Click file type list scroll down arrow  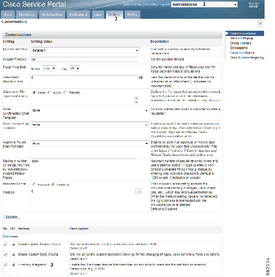point(136,102)
